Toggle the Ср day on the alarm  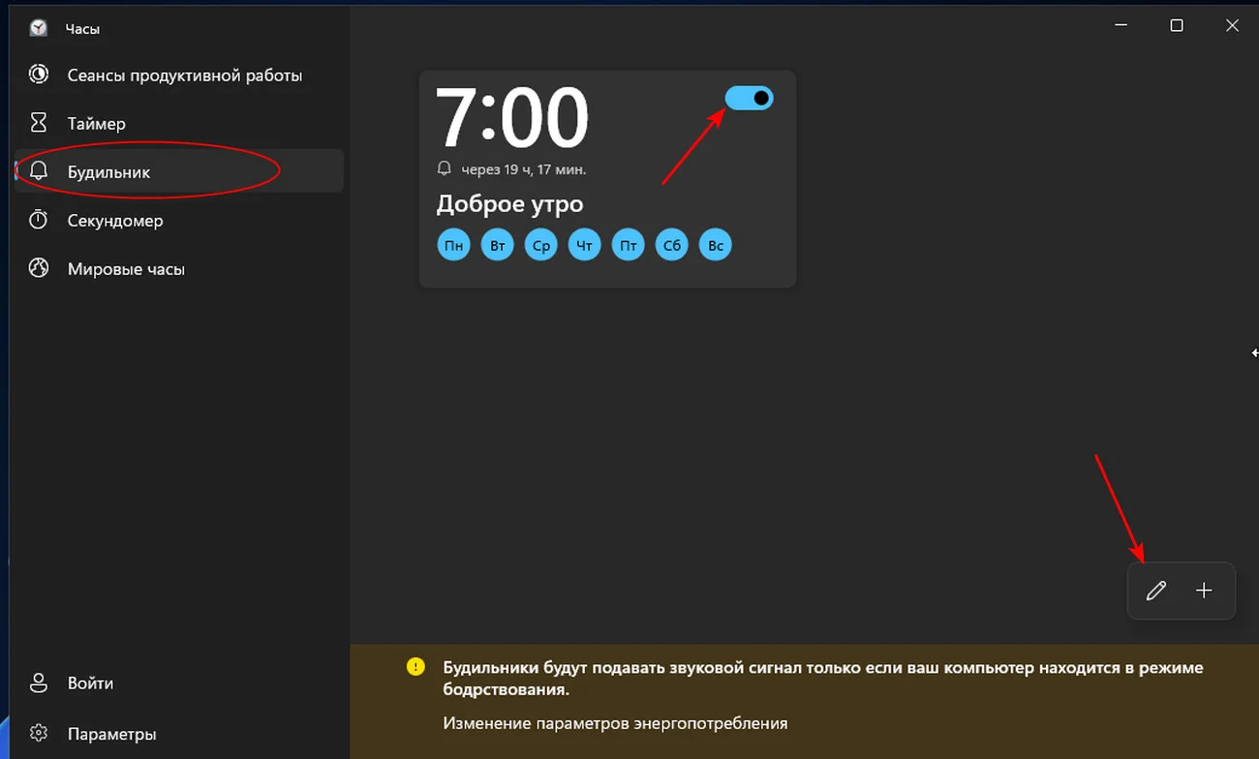541,245
